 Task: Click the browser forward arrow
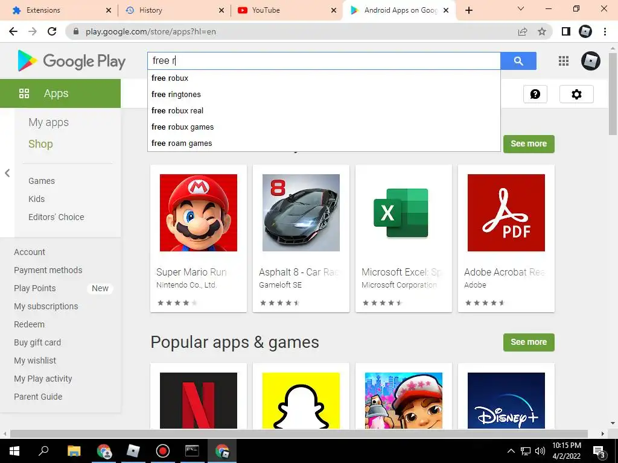point(33,31)
